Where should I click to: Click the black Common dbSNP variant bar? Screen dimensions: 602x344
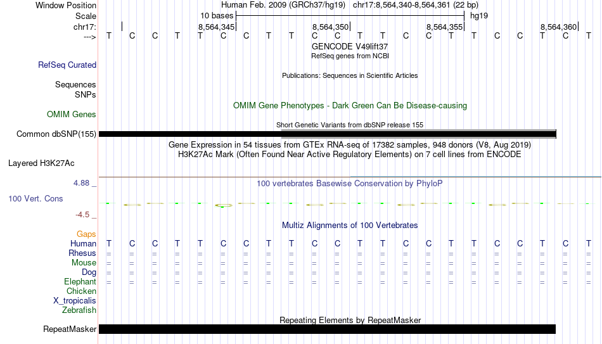(x=327, y=134)
